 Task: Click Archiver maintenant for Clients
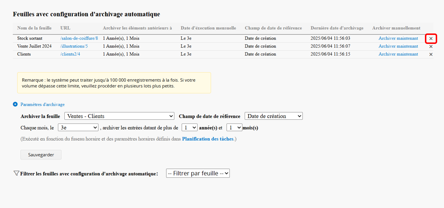click(x=398, y=54)
